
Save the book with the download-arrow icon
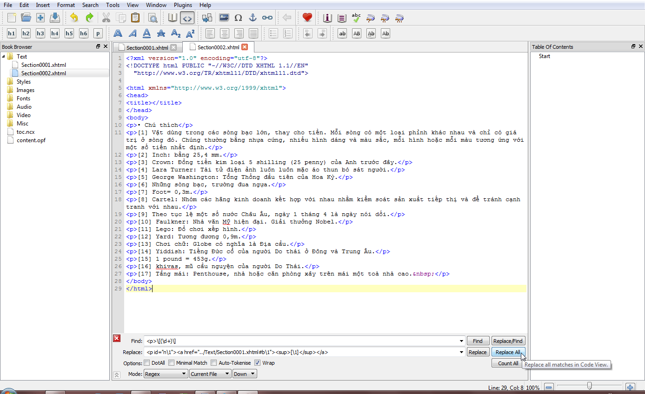[55, 18]
